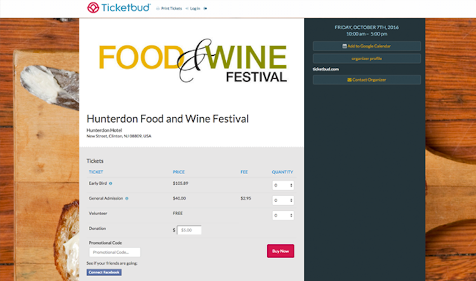The height and width of the screenshot is (281, 476).
Task: Open the Early Bird quantity dropdown
Action: [283, 185]
